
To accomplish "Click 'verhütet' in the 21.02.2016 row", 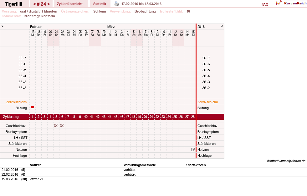I will tap(130, 170).
